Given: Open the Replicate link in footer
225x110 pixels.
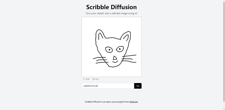Looking at the screenshot, I should 134,102.
